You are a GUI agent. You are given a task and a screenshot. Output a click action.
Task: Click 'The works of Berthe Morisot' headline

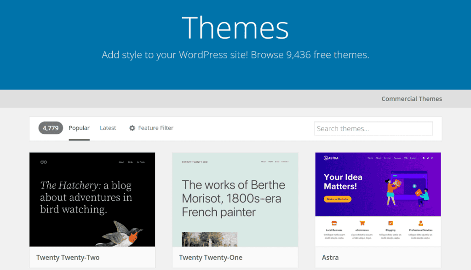[x=233, y=199]
